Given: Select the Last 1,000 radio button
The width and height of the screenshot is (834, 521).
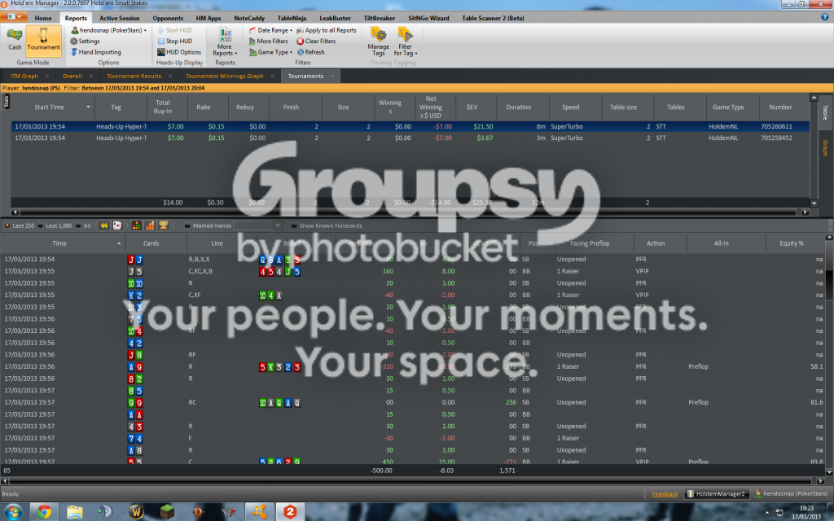Looking at the screenshot, I should pyautogui.click(x=41, y=226).
